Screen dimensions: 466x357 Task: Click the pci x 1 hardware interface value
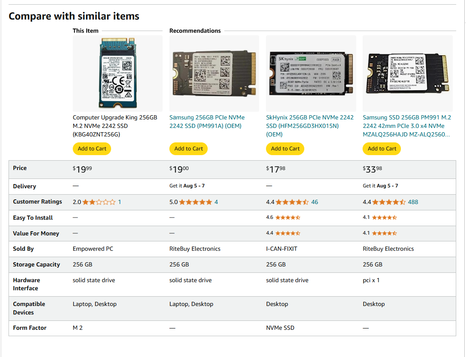[371, 280]
